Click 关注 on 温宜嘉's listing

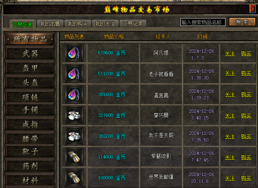[230, 94]
